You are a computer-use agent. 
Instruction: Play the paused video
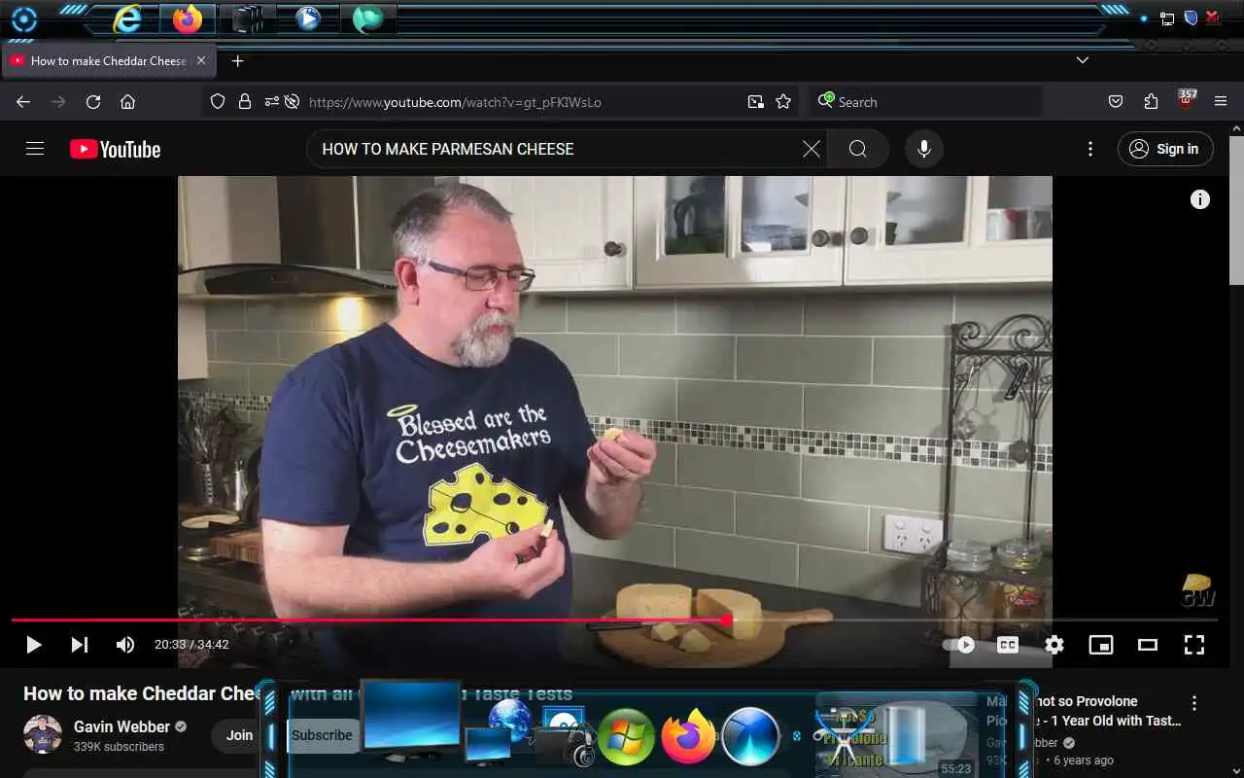pyautogui.click(x=34, y=645)
